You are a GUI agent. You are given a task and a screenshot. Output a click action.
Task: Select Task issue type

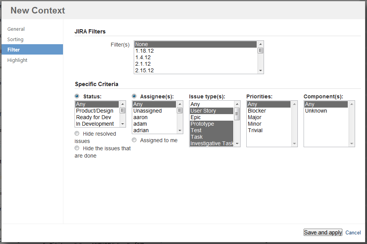(212, 137)
